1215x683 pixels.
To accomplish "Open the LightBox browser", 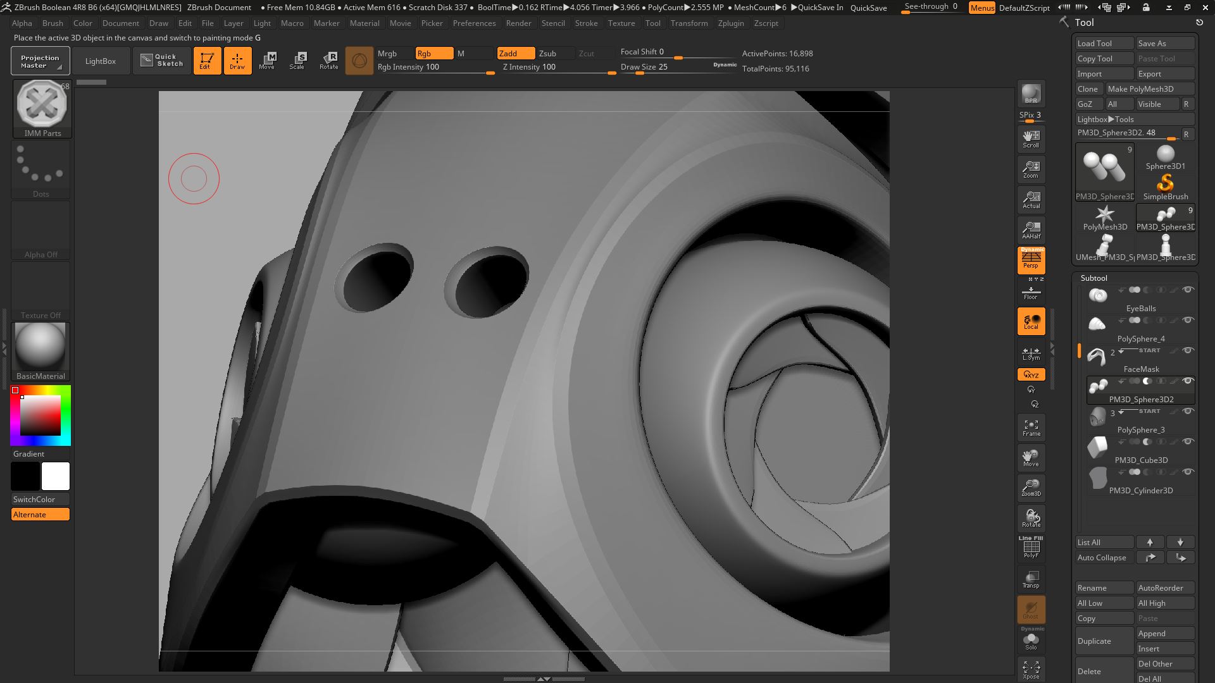I will click(101, 61).
